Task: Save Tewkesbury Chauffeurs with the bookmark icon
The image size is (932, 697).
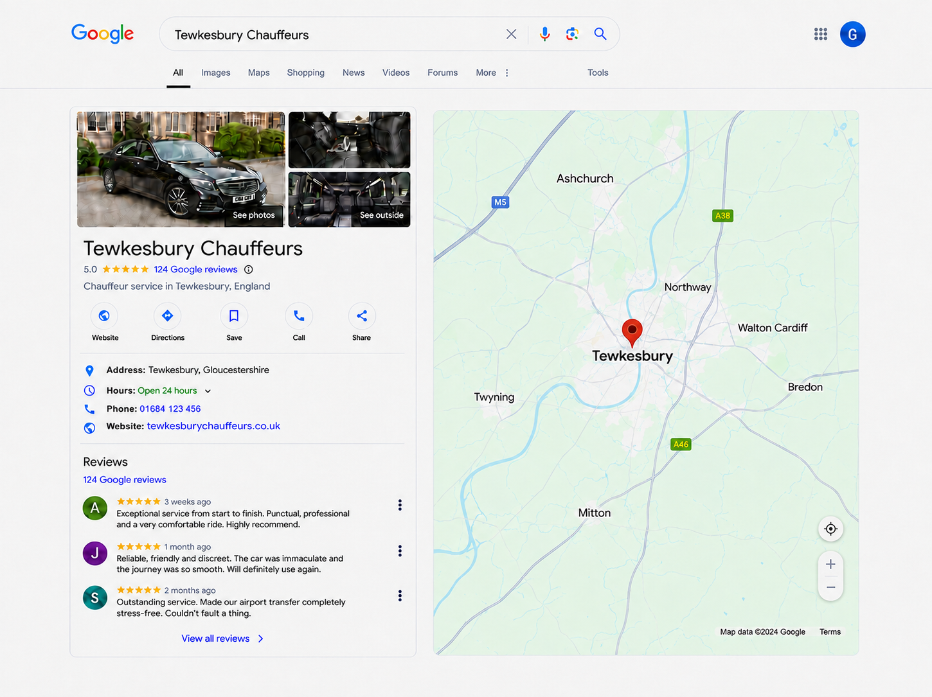Action: (234, 315)
